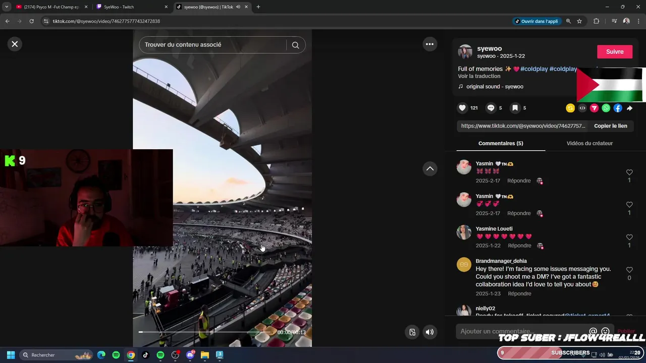Open Discord from taskbar
This screenshot has height=363, width=646.
point(190,355)
